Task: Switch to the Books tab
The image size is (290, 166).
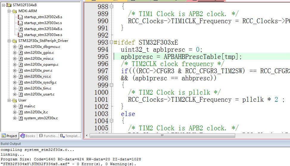Action: (28, 136)
